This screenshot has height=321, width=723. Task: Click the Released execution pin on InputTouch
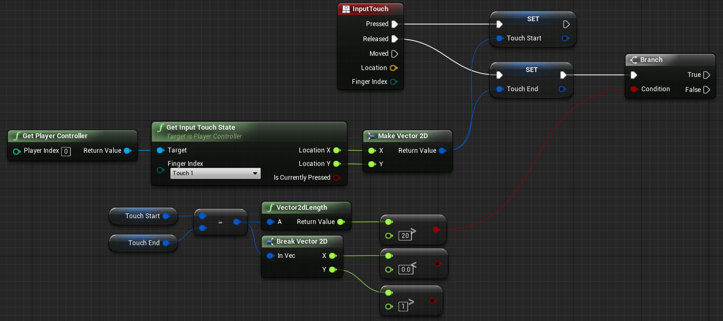click(x=394, y=39)
